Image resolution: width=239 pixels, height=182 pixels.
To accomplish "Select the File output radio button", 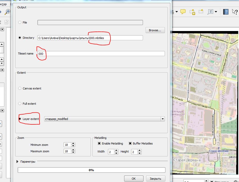I will (x=20, y=22).
